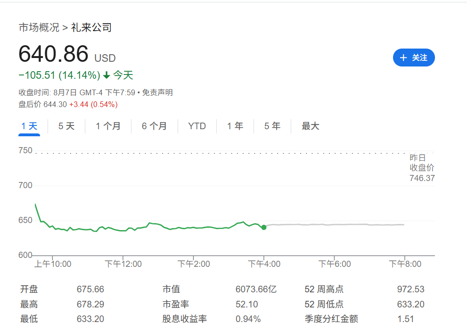Show the 1 年 chart

[x=235, y=126]
